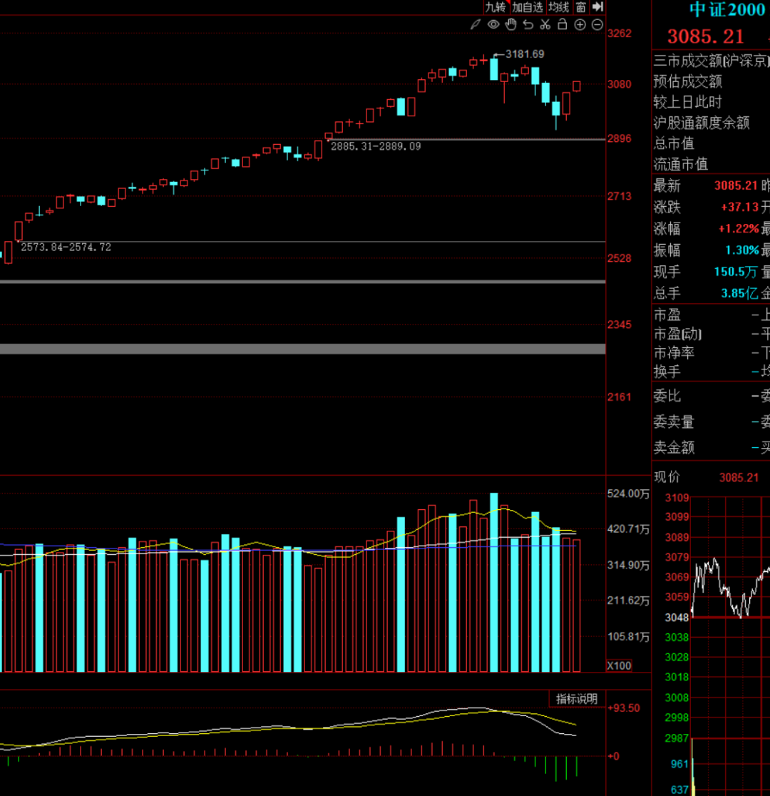Activate the hand pan tool

pos(510,25)
